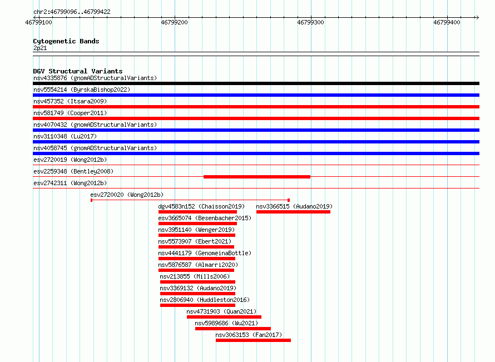
Task: Click the nsv5989686 (Wu2021) label
Action: coord(226,323)
